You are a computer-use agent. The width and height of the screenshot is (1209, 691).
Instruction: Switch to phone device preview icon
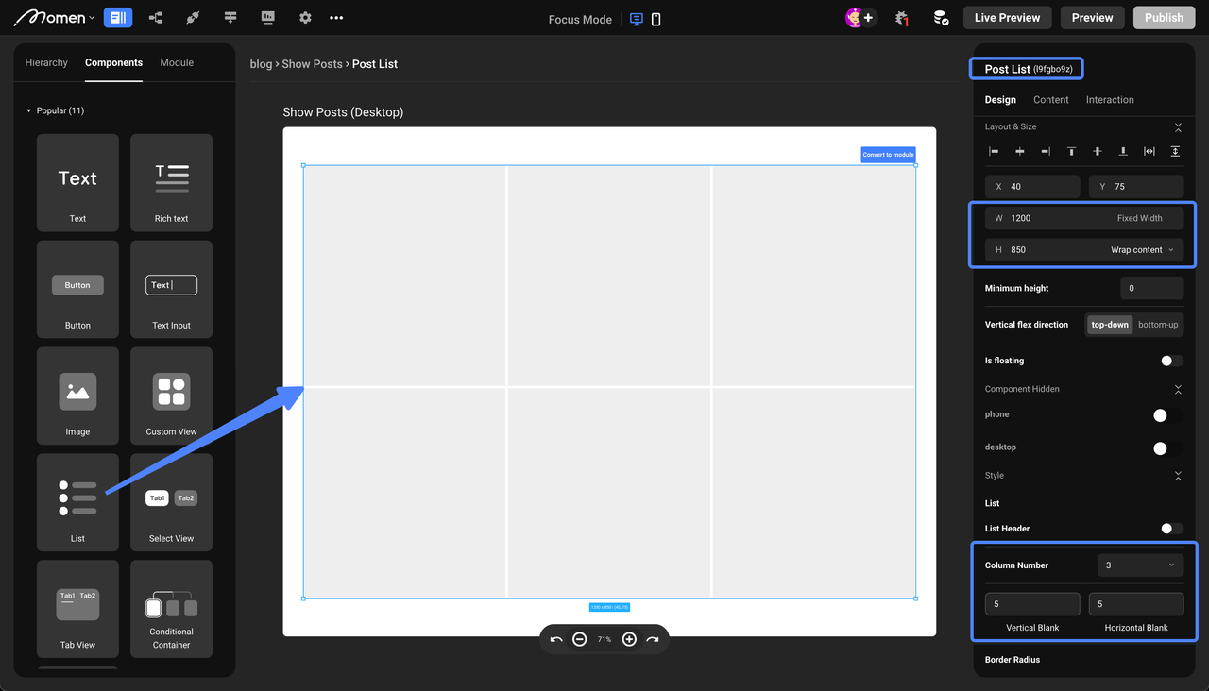coord(656,19)
